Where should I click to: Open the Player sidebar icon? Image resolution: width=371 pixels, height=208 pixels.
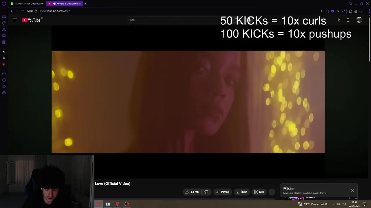point(4,74)
